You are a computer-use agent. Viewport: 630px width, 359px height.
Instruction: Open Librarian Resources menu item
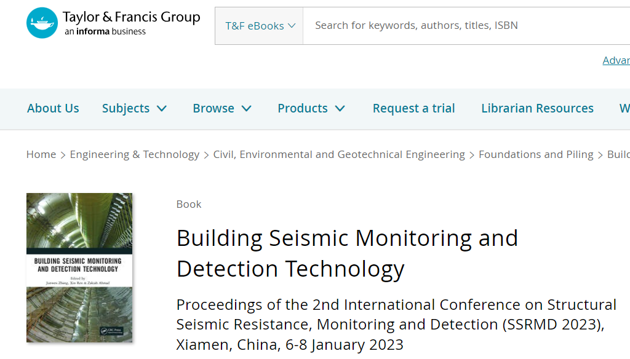click(537, 108)
